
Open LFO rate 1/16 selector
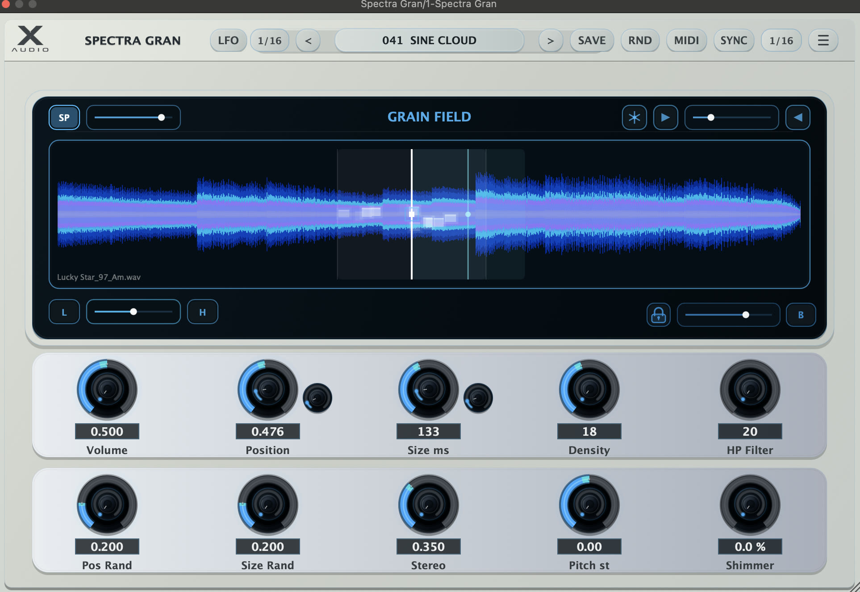coord(270,41)
